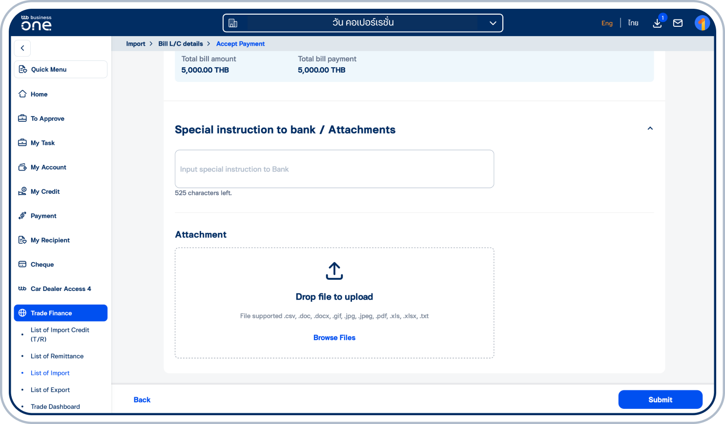The image size is (725, 424).
Task: Open the profile avatar menu
Action: click(702, 22)
